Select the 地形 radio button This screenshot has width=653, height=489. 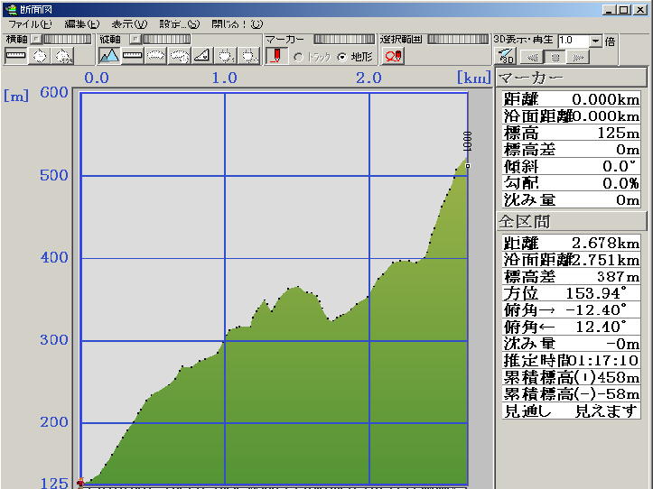coord(342,57)
